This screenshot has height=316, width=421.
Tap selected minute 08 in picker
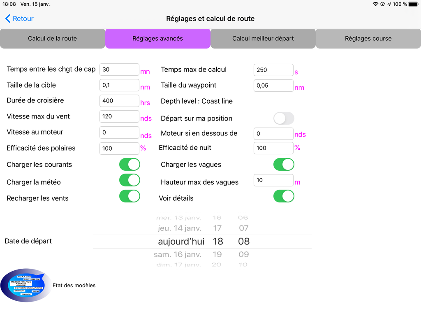pyautogui.click(x=244, y=241)
